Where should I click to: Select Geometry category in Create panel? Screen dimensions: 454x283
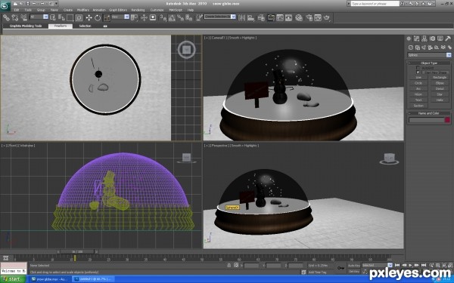[411, 48]
